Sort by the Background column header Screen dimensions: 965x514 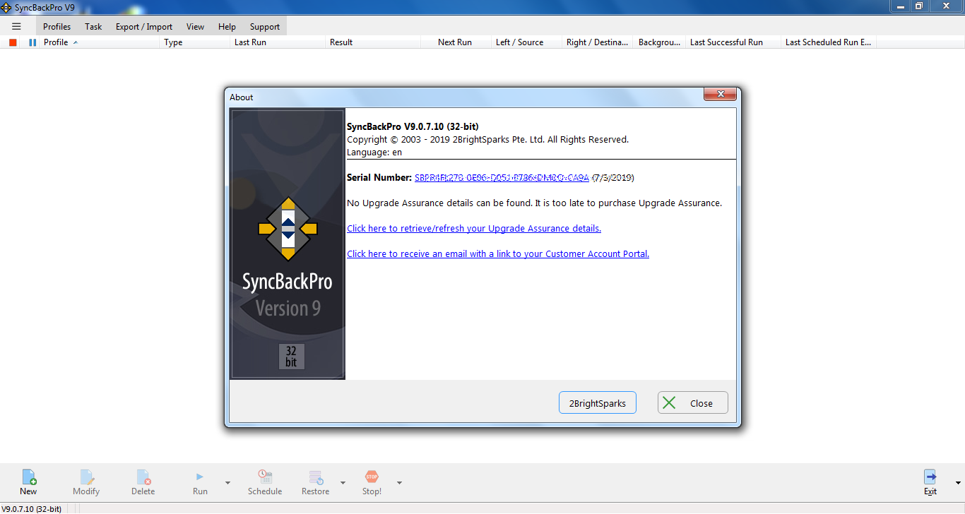(659, 42)
